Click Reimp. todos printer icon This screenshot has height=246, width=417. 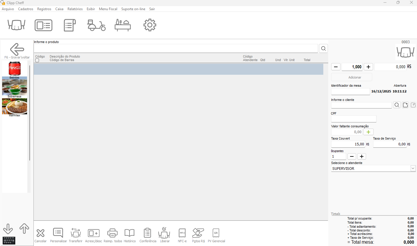coord(113,233)
